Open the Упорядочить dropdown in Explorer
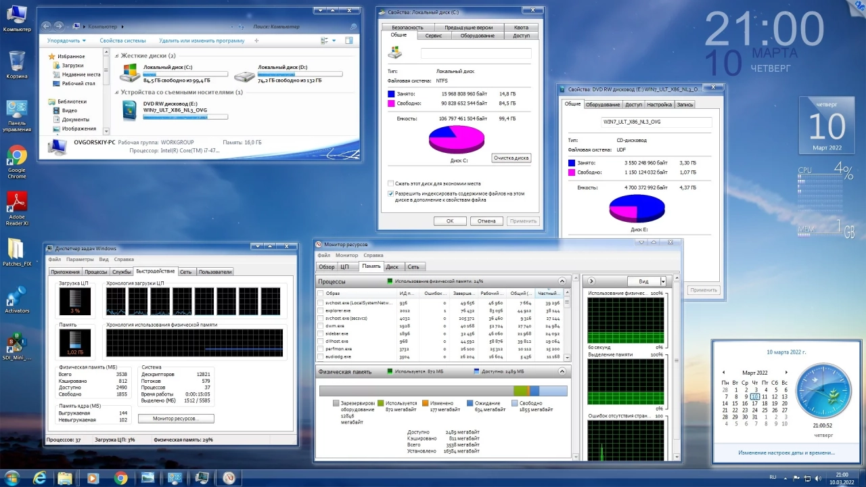This screenshot has height=487, width=866. pos(66,41)
